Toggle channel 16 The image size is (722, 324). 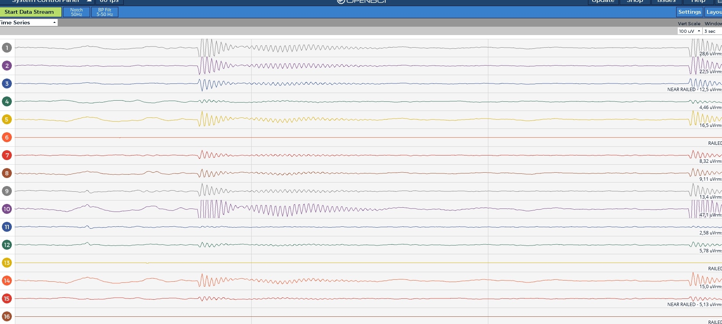[x=6, y=316]
